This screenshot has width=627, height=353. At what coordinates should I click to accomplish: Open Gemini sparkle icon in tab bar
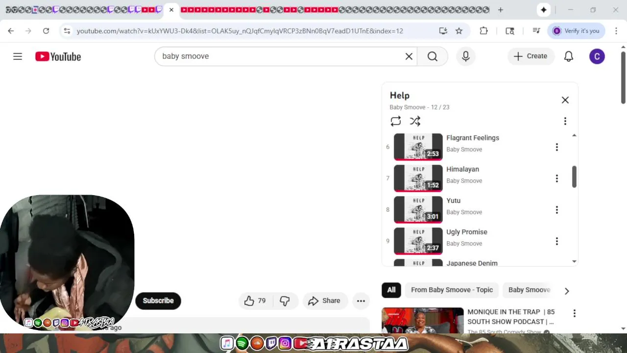click(543, 10)
